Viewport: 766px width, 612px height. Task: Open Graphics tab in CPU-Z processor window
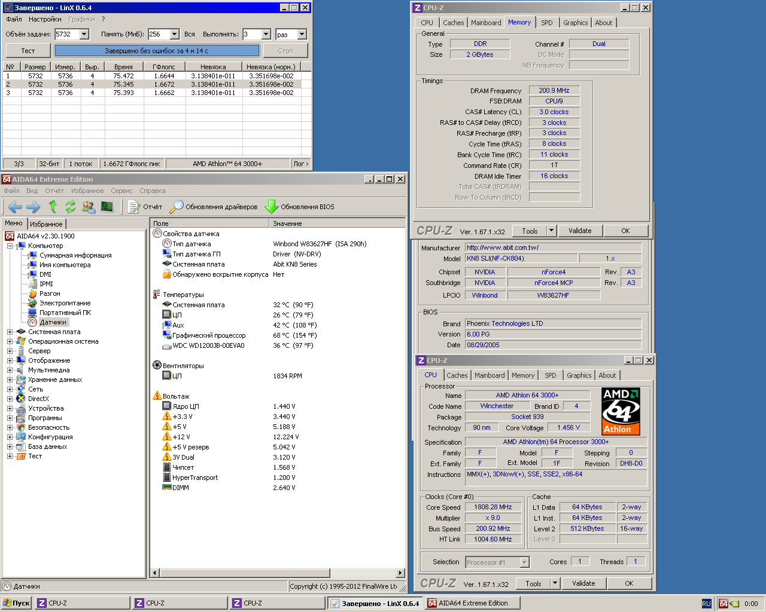point(579,375)
